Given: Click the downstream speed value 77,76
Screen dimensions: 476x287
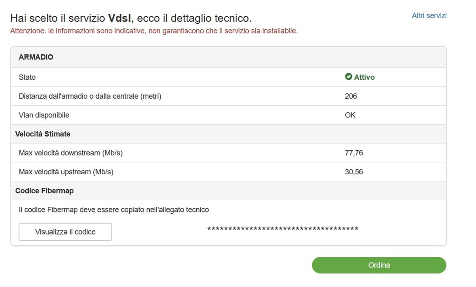Looking at the screenshot, I should coord(354,153).
